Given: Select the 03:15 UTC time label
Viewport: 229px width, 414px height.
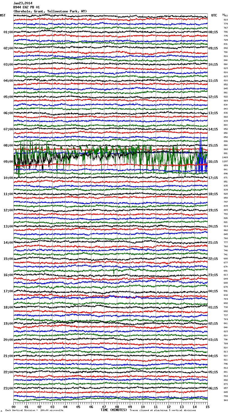Looking at the screenshot, I should coord(213,340).
